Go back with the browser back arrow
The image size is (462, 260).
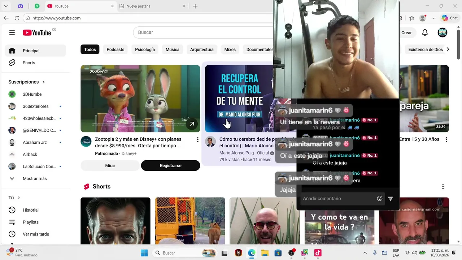(6, 18)
